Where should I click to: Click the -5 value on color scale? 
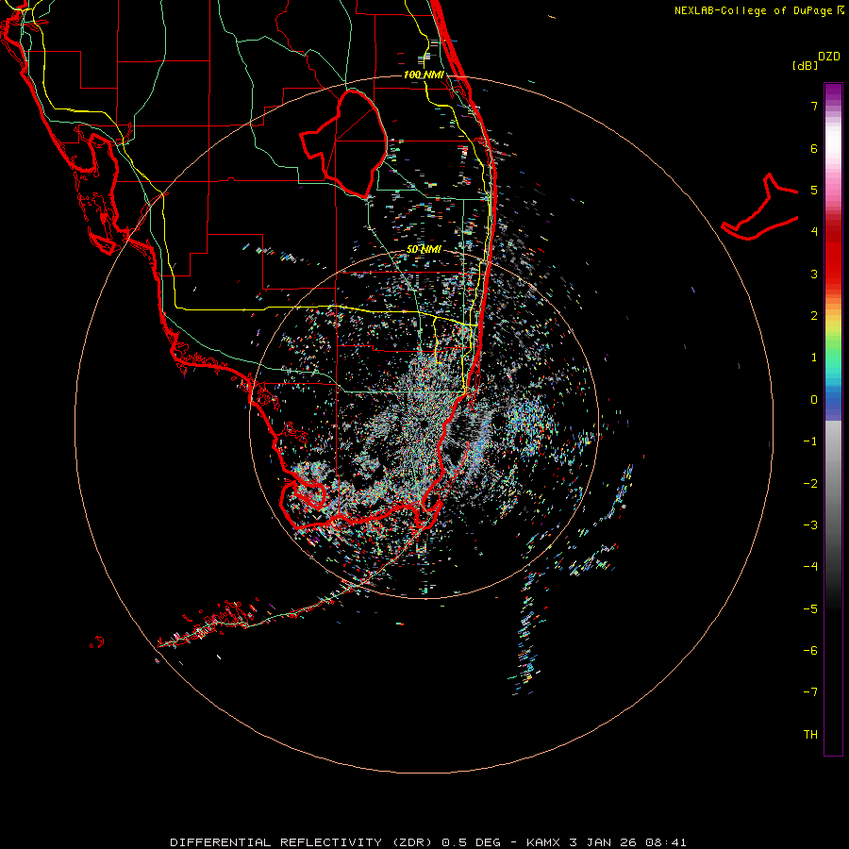(x=810, y=609)
